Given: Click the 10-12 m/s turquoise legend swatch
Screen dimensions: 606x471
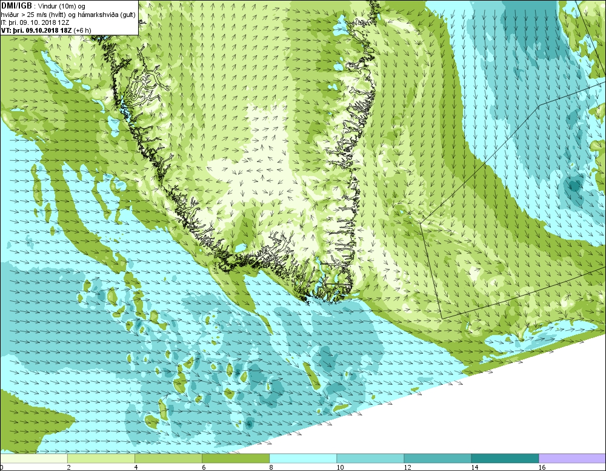Looking at the screenshot, I should coord(370,459).
